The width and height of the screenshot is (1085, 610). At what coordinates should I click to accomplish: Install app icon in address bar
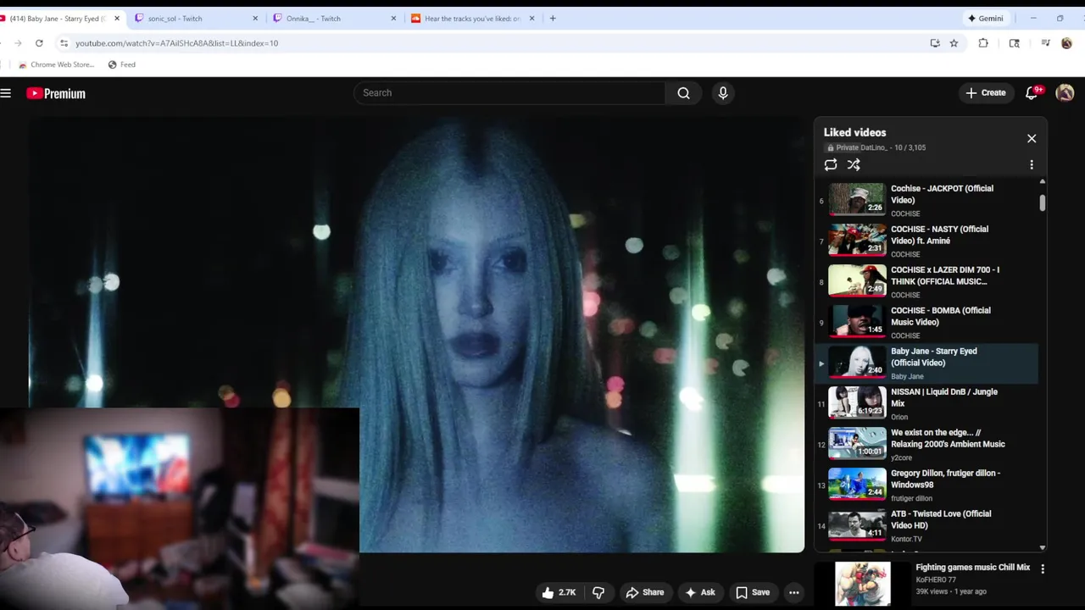point(935,43)
